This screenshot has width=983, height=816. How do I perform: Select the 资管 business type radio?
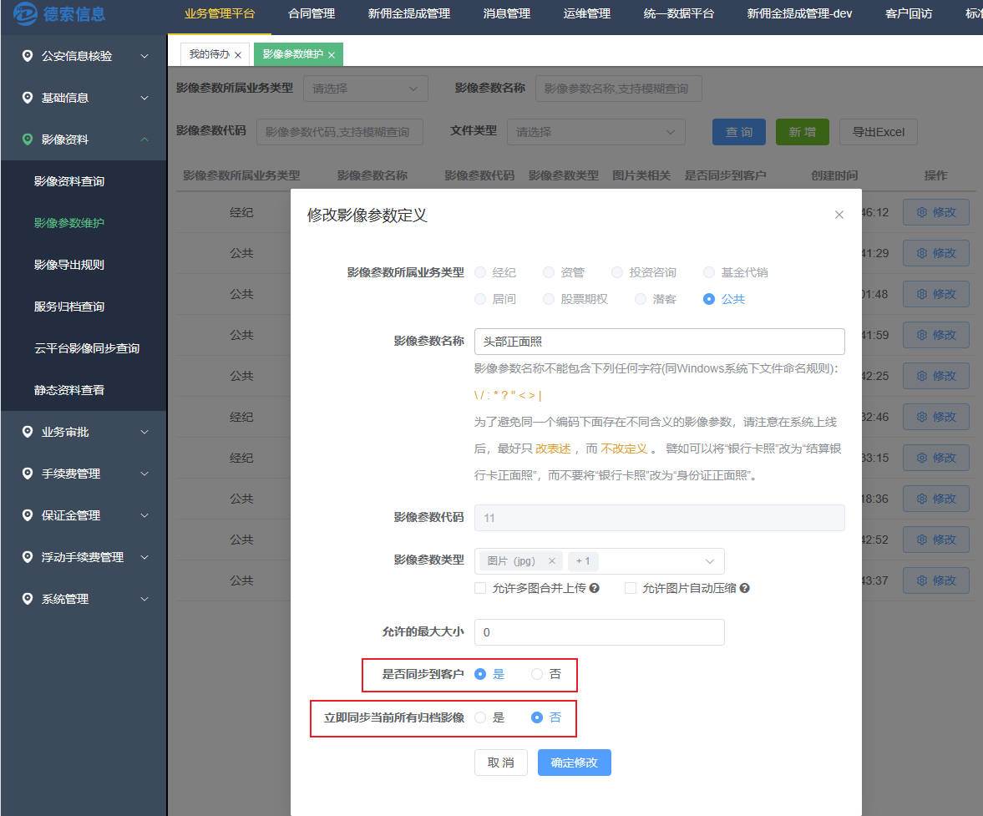pyautogui.click(x=549, y=272)
